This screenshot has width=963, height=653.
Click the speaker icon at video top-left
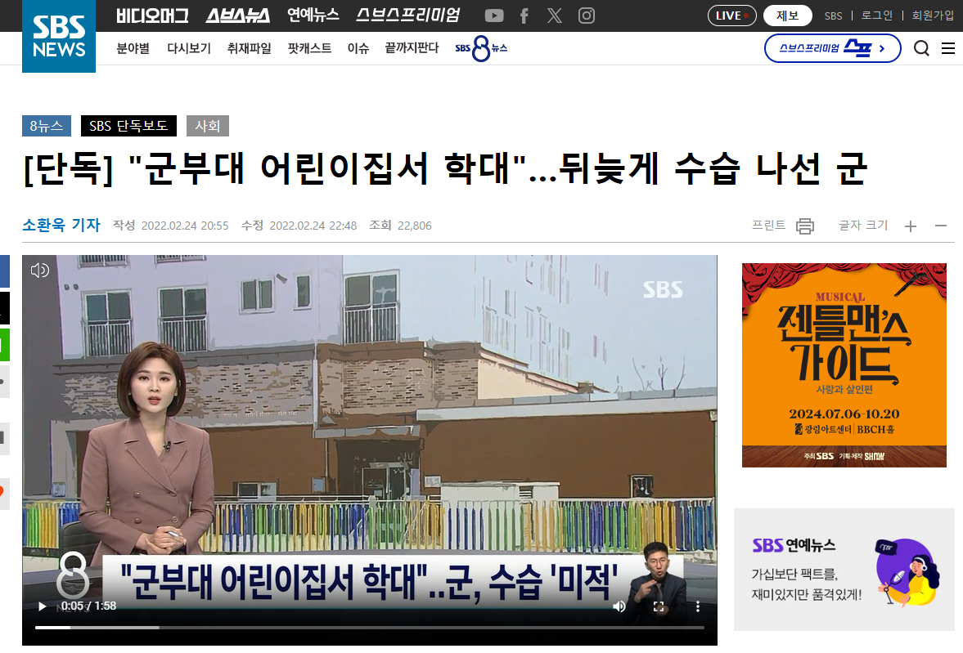(40, 270)
